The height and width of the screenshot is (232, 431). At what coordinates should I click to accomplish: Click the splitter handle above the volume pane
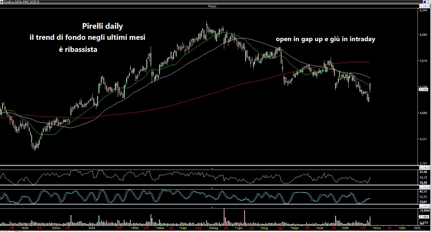point(212,207)
